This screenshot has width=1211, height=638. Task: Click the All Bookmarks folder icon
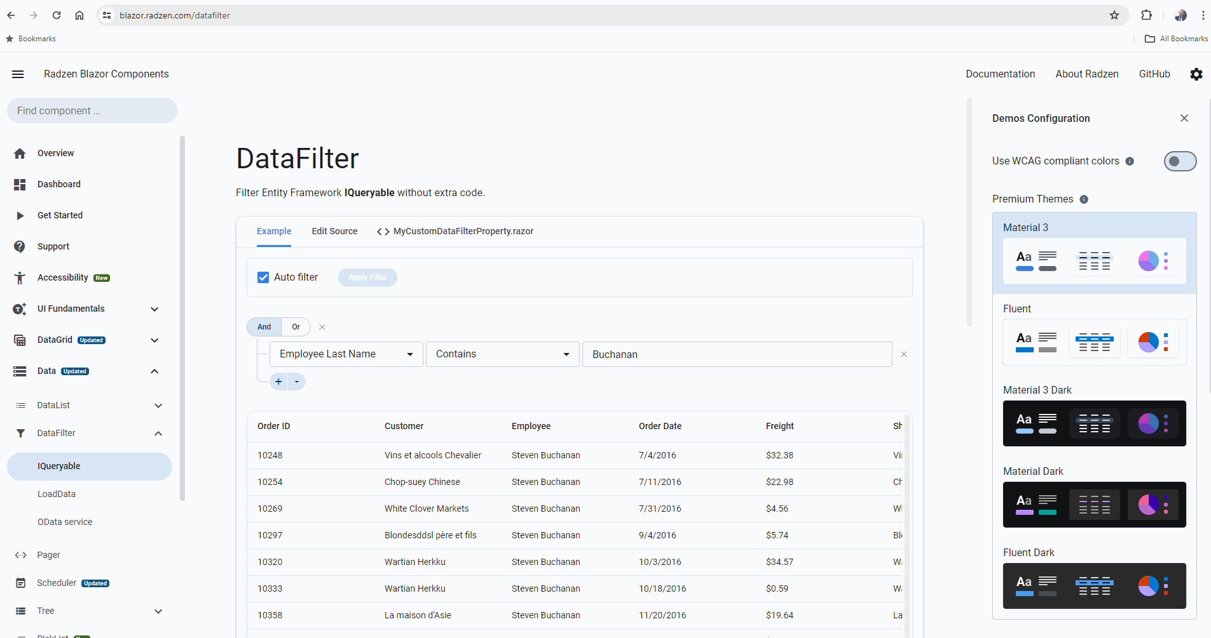pyautogui.click(x=1149, y=39)
